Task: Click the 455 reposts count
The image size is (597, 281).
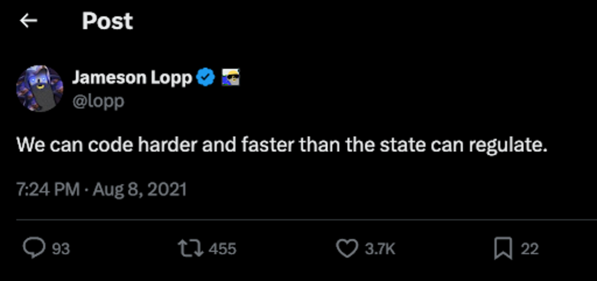Action: (222, 249)
